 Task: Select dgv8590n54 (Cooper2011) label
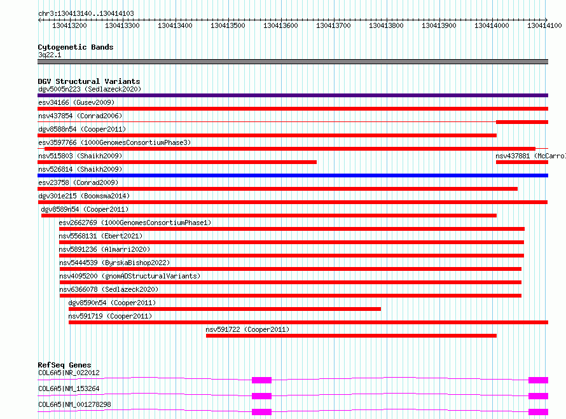pyautogui.click(x=112, y=303)
